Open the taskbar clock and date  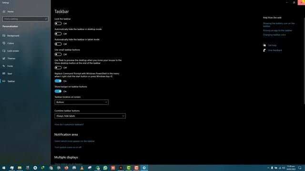click(x=291, y=168)
